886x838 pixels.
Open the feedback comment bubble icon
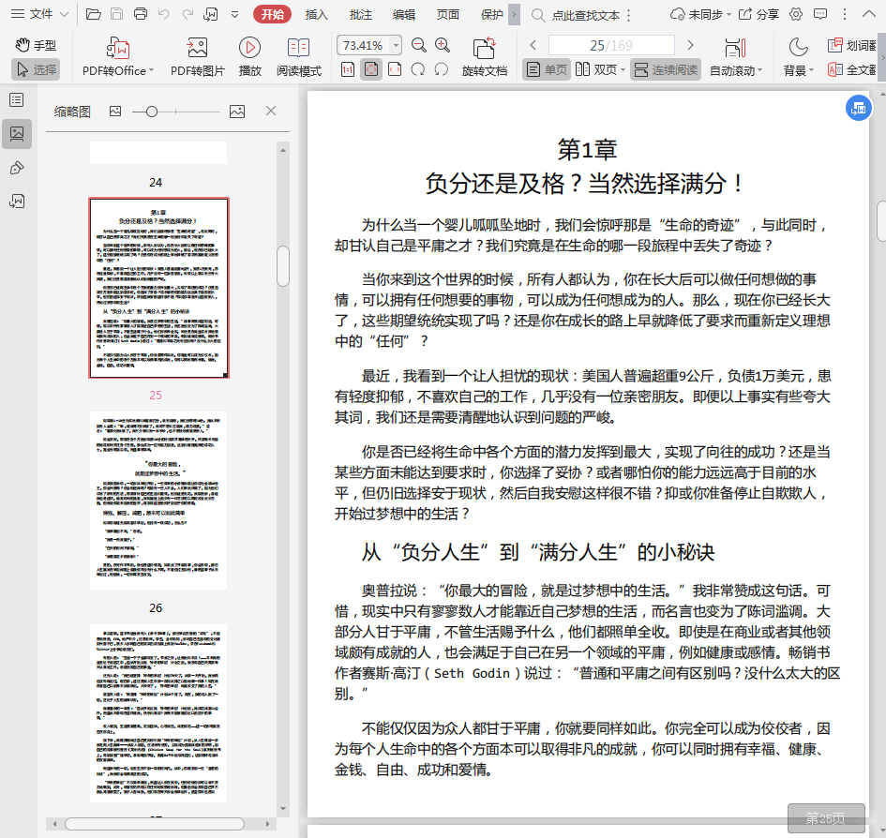[820, 14]
